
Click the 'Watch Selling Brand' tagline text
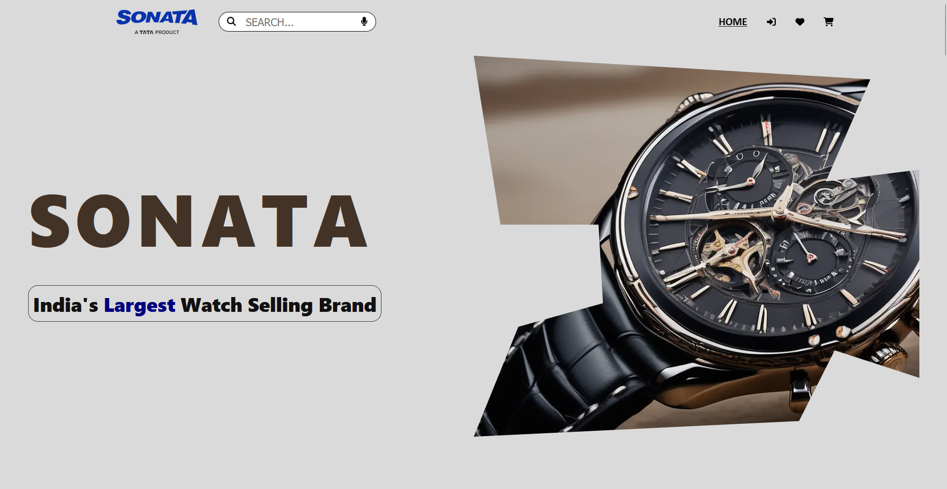(x=278, y=305)
